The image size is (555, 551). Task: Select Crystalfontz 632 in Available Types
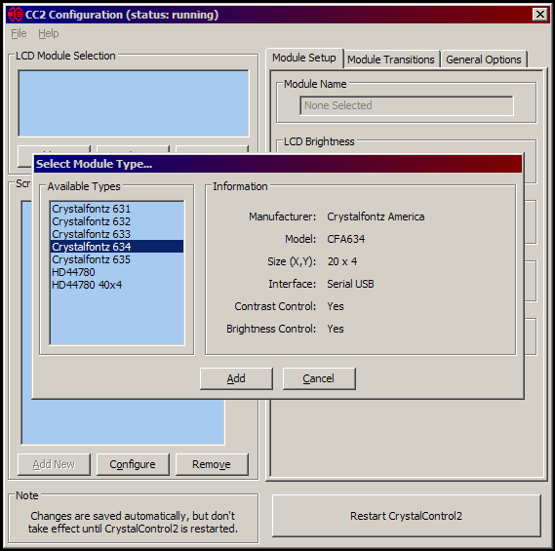117,221
